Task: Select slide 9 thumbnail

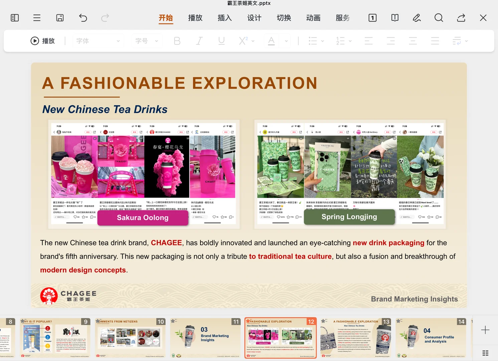Action: pyautogui.click(x=55, y=338)
